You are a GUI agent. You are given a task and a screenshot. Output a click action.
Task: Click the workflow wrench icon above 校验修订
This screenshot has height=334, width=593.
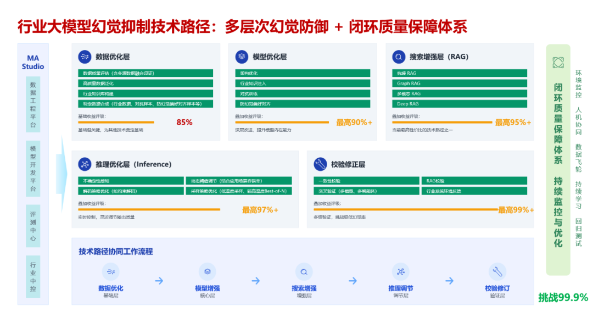(x=497, y=271)
